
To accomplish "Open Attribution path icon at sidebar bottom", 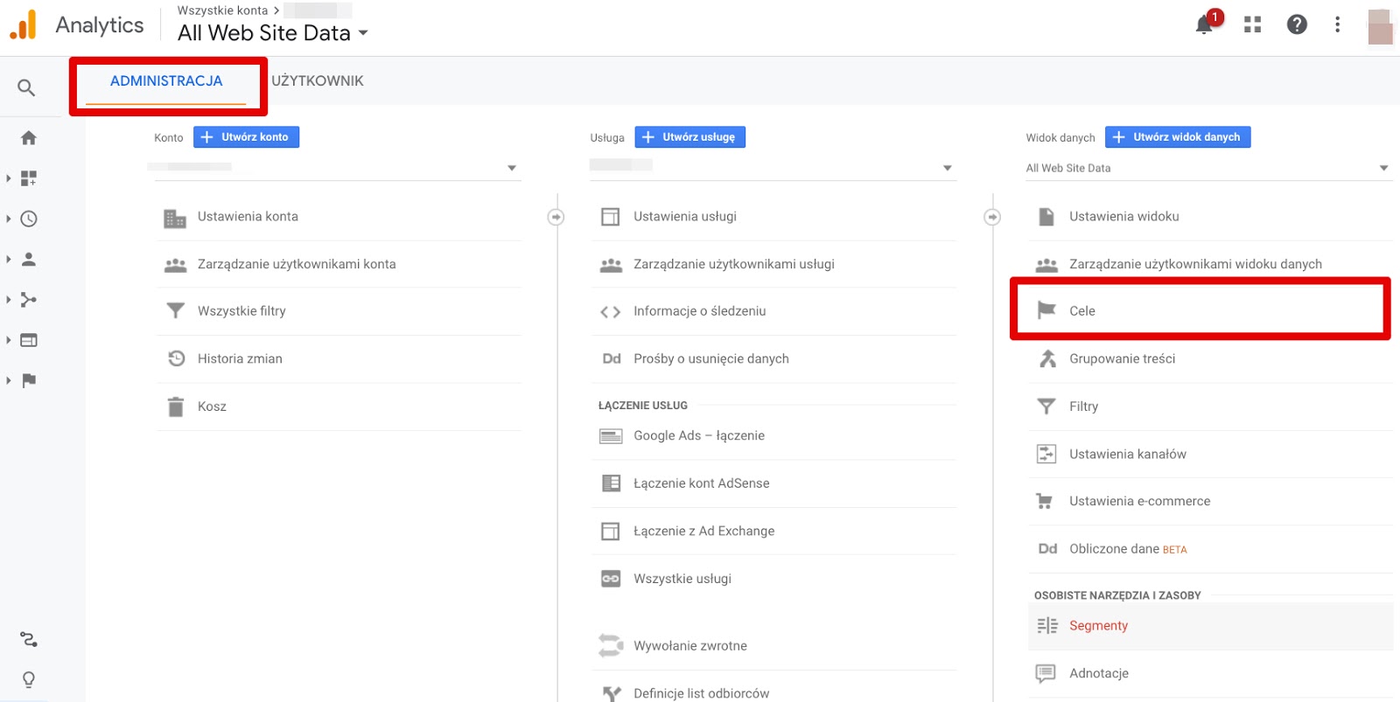I will coord(29,640).
